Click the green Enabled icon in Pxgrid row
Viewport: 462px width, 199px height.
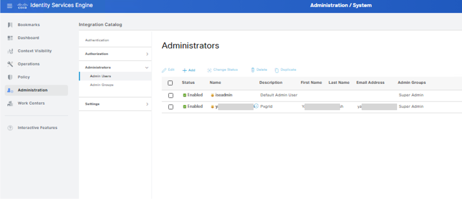[x=185, y=107]
